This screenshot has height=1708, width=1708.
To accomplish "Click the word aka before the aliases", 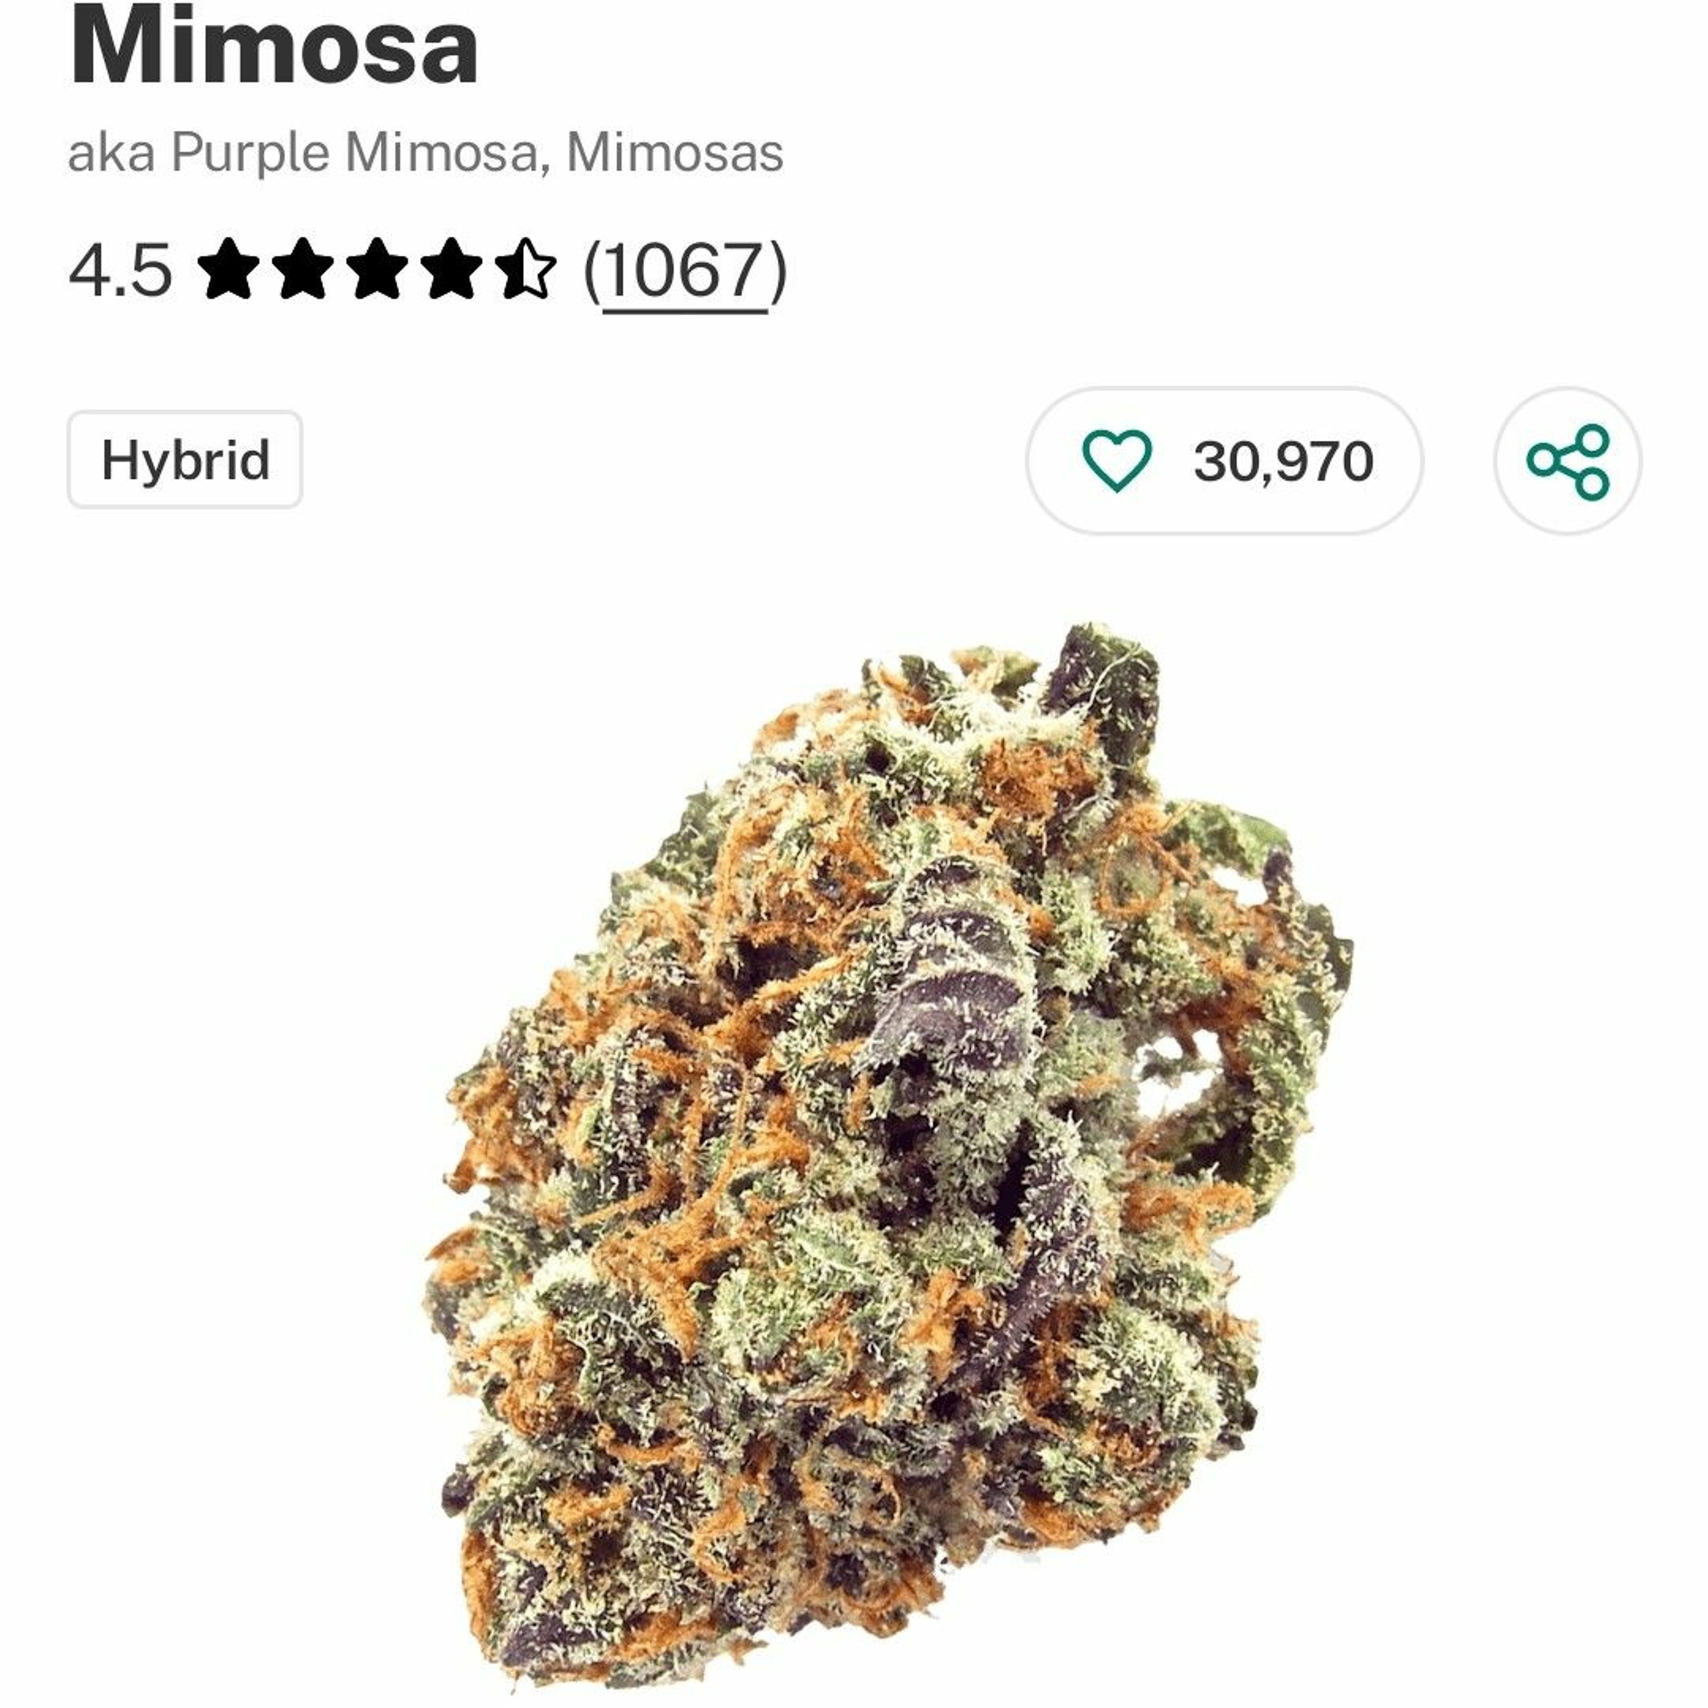I will 112,153.
